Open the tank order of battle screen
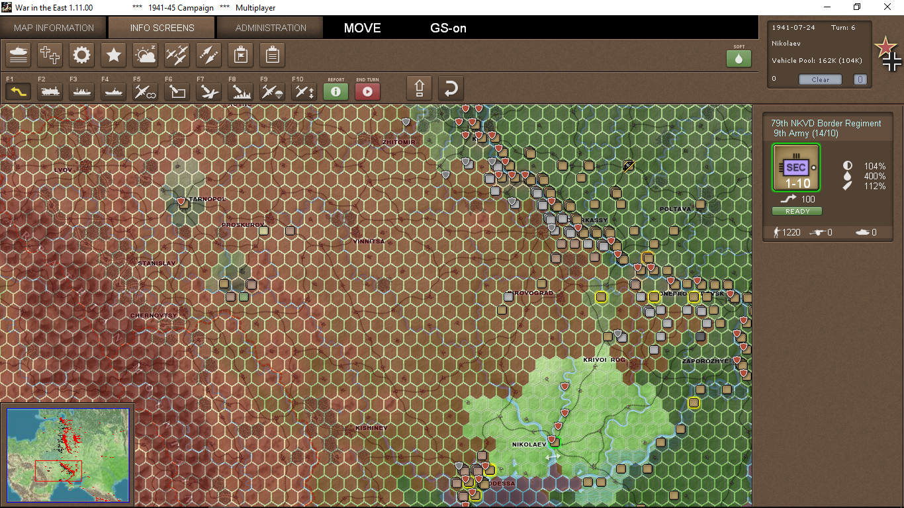Viewport: 904px width, 508px height. [x=19, y=54]
